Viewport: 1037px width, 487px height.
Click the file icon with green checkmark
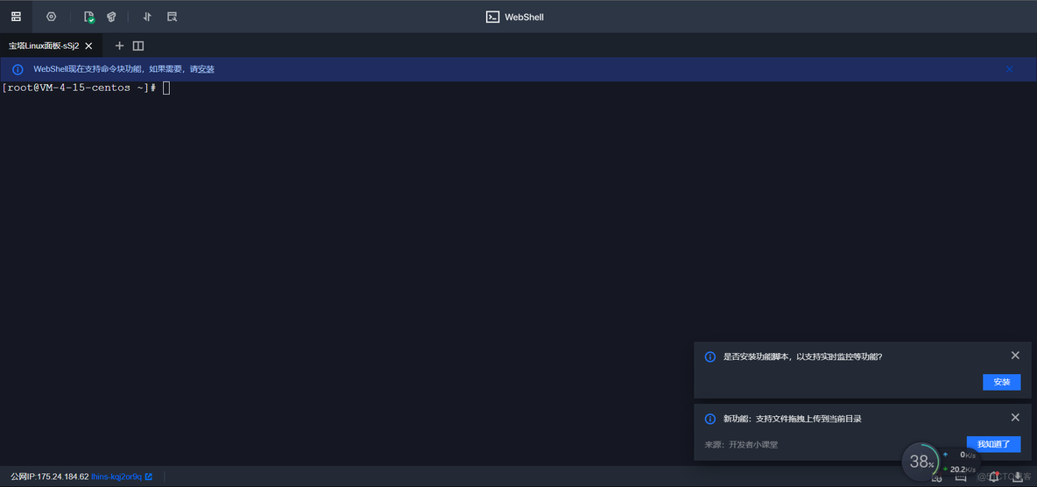point(88,17)
